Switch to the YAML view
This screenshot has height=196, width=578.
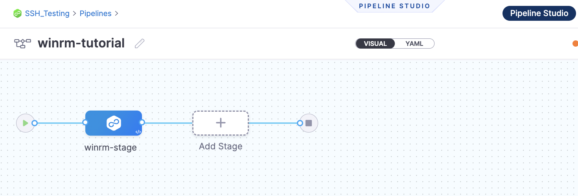coord(414,44)
